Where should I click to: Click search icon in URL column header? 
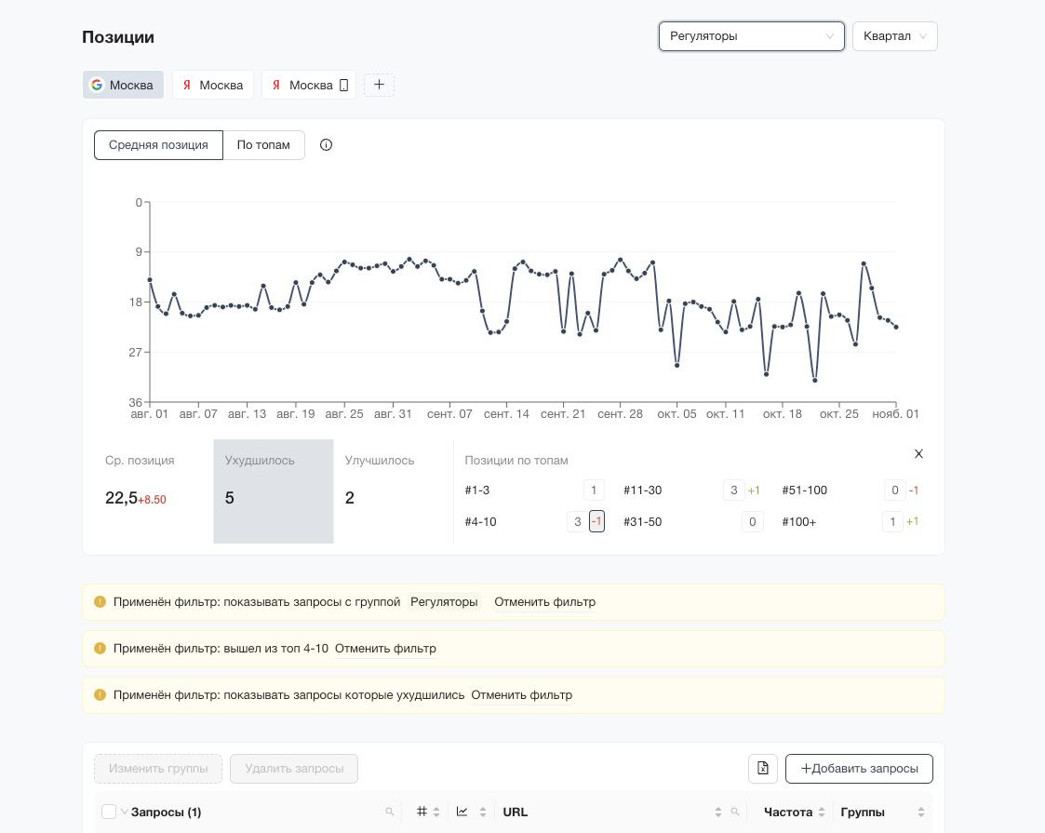(735, 813)
